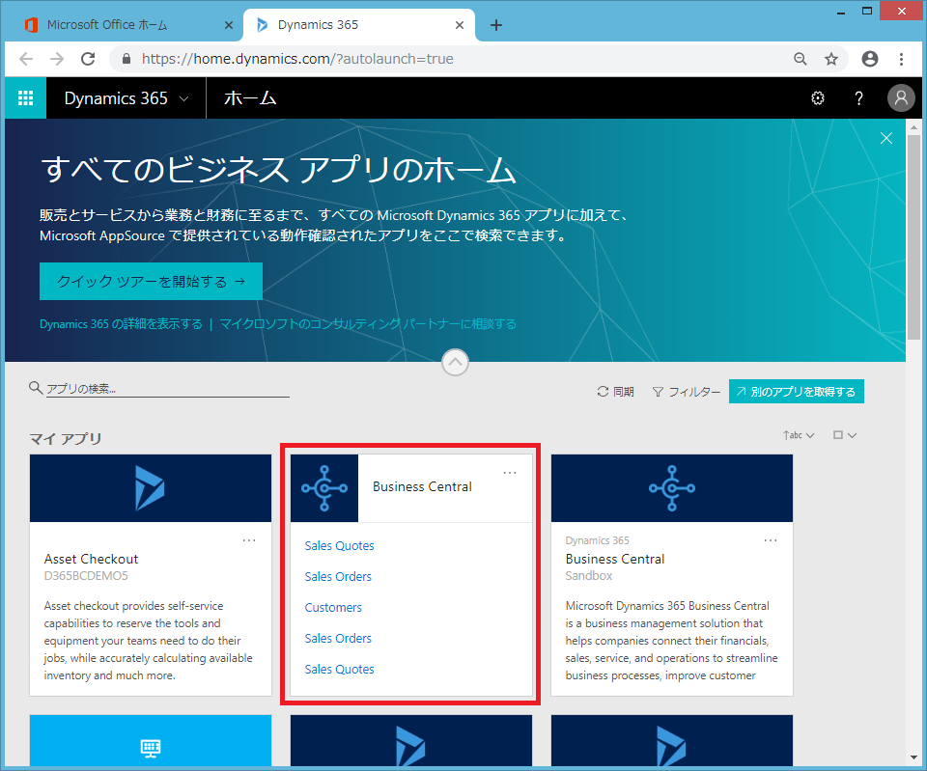
Task: Open the Customers link
Action: [x=333, y=607]
